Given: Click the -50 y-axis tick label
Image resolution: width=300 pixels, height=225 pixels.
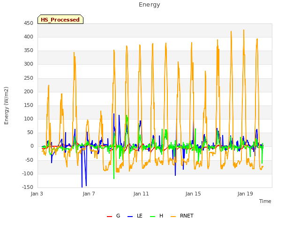Looking at the screenshot, I should (29, 160).
